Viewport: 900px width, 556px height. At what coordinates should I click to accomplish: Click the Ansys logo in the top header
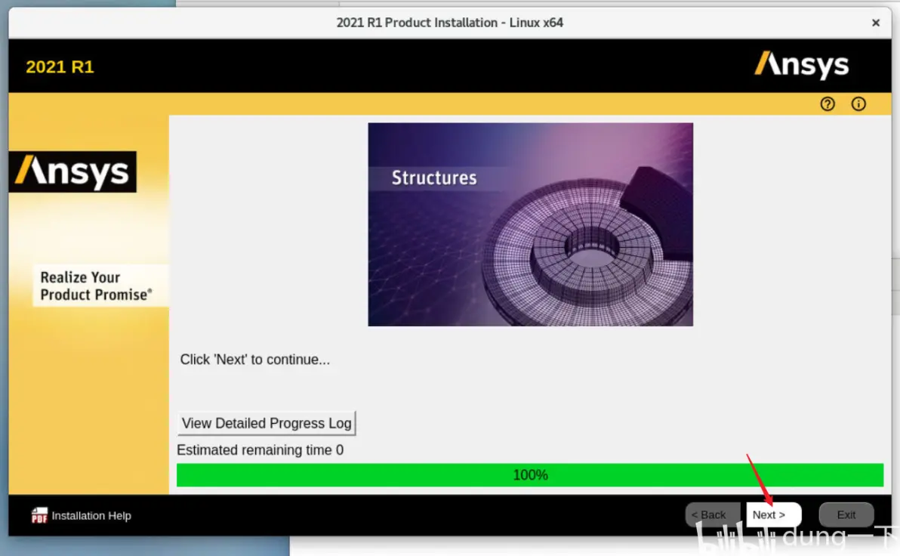801,65
